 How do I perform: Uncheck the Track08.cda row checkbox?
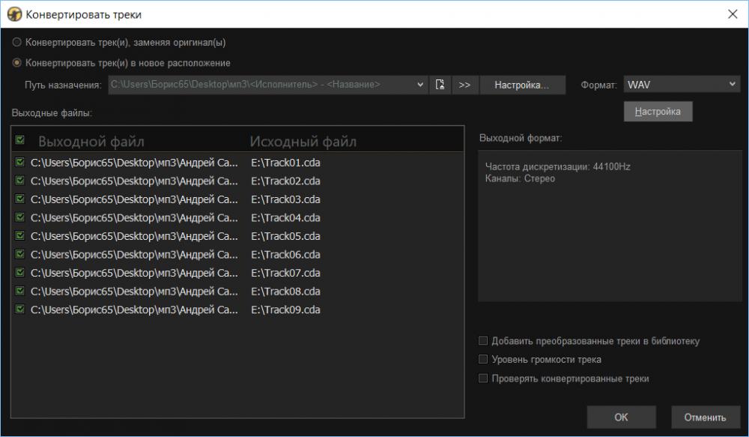pos(20,291)
